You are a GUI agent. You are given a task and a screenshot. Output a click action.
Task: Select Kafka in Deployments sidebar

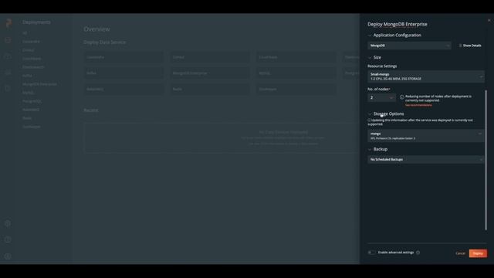click(x=27, y=76)
